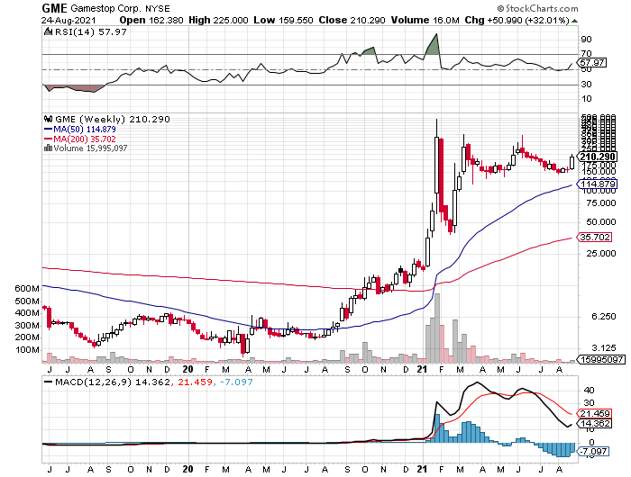Click the red 21.459 MACD signal value in legend

pyautogui.click(x=195, y=382)
